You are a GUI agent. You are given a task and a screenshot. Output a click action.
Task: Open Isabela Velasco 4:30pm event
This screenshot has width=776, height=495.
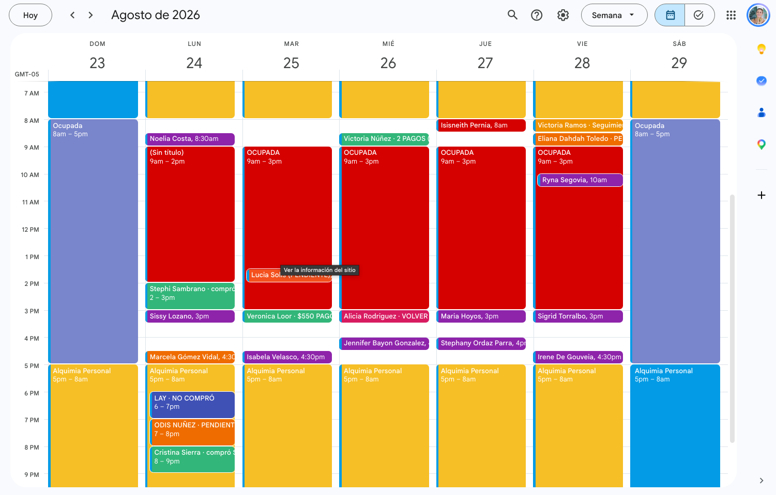[287, 357]
